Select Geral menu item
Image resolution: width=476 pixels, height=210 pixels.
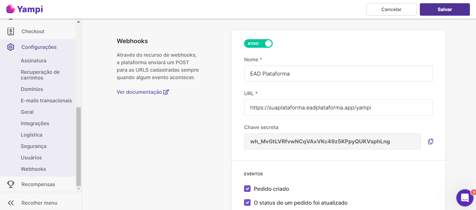pos(27,112)
